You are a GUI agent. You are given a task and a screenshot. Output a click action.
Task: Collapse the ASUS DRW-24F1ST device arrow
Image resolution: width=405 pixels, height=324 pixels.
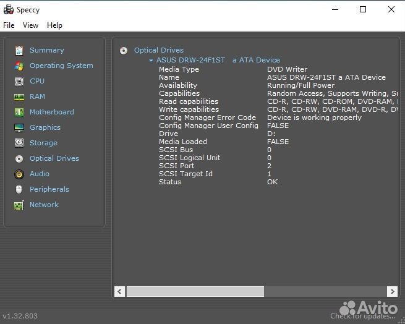point(151,61)
